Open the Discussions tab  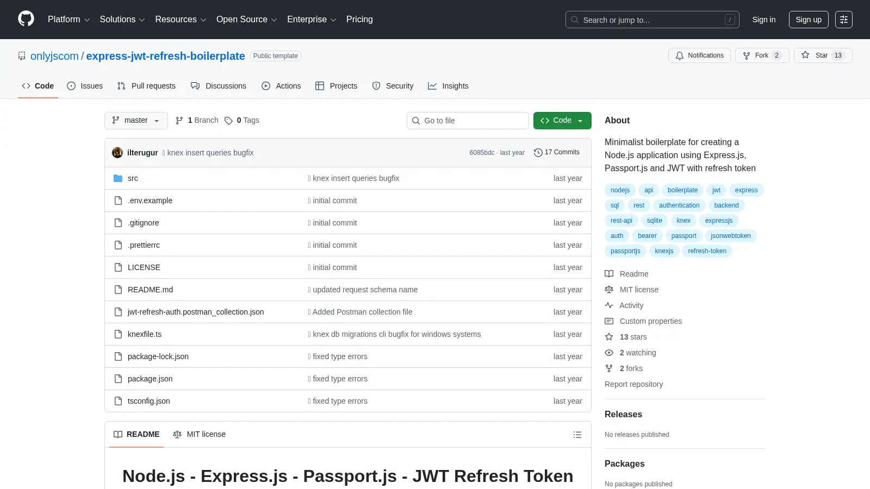219,86
